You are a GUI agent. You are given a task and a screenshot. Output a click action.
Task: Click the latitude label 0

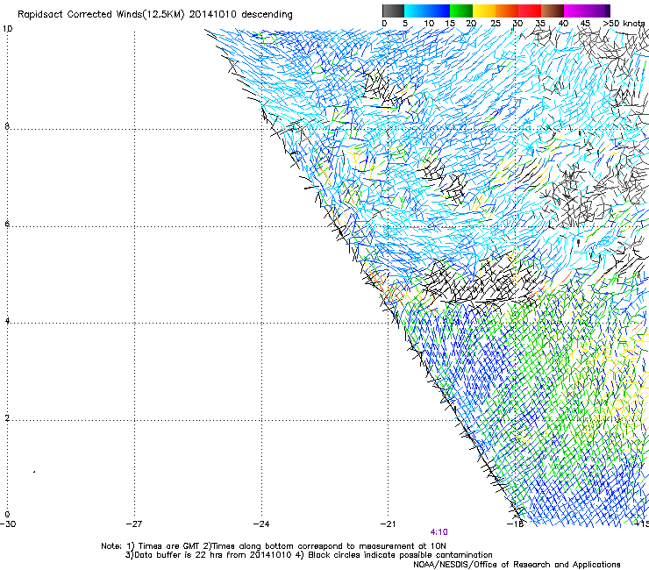(x=7, y=515)
